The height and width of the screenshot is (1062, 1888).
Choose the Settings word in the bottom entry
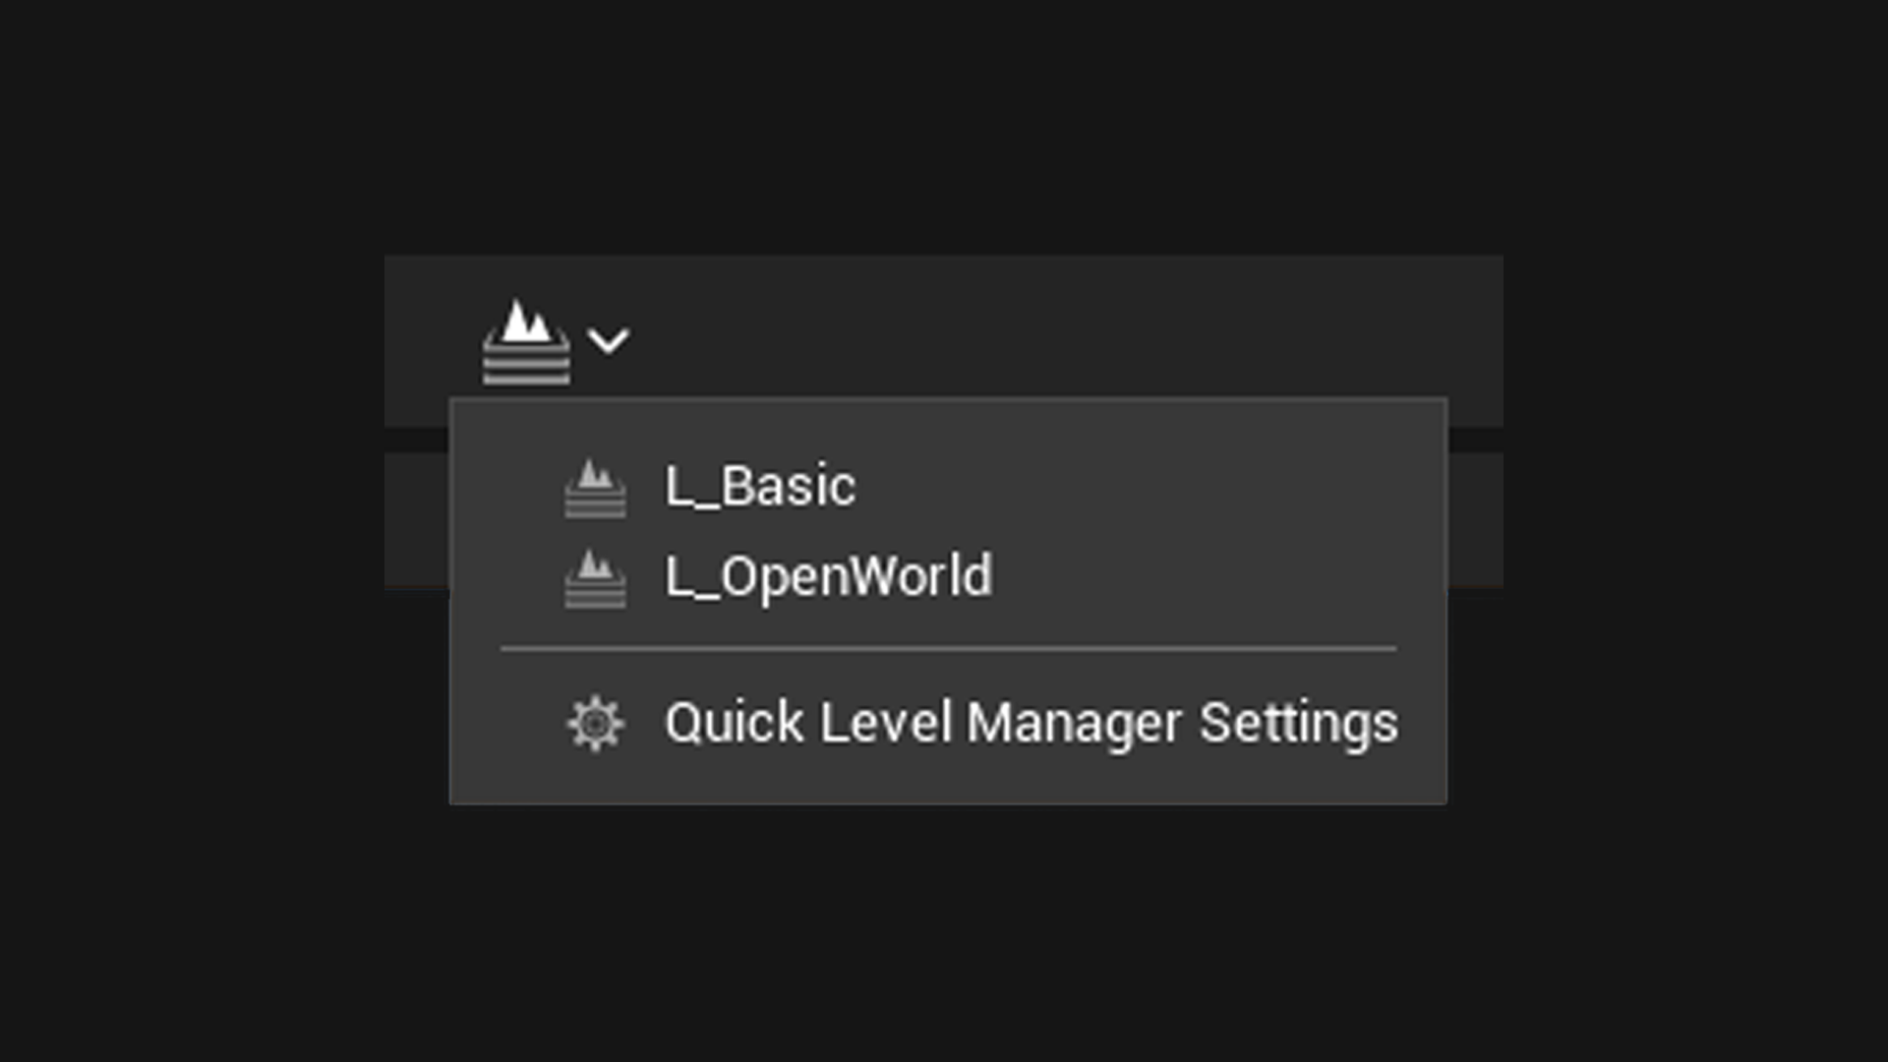[1298, 725]
